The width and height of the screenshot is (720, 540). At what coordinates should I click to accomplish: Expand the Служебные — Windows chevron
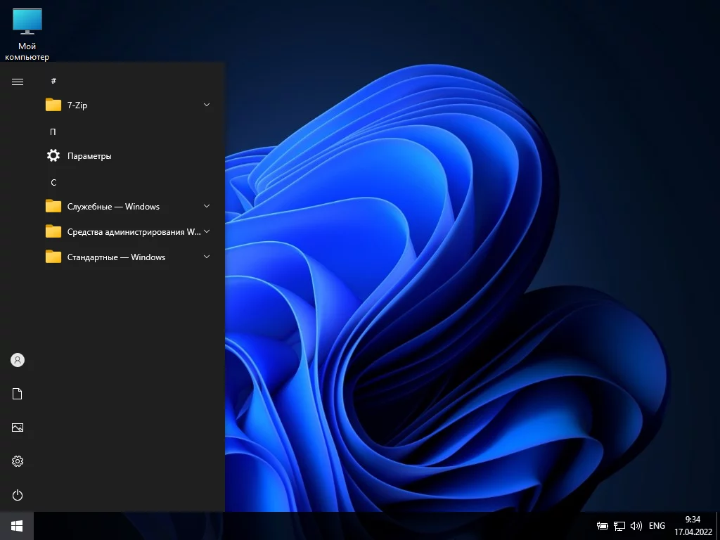(207, 206)
